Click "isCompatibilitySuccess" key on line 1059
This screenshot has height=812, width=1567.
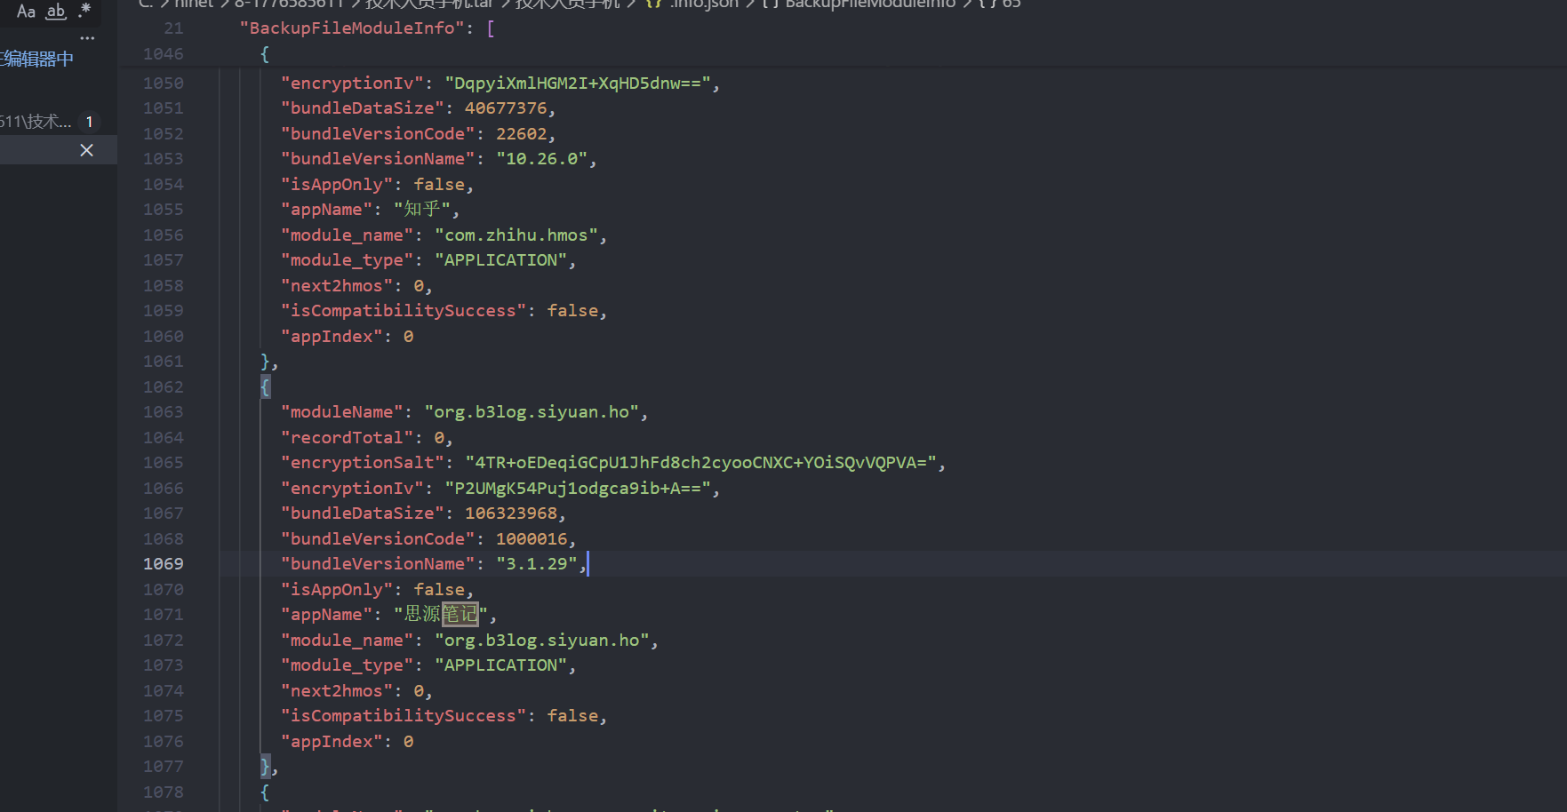(404, 310)
